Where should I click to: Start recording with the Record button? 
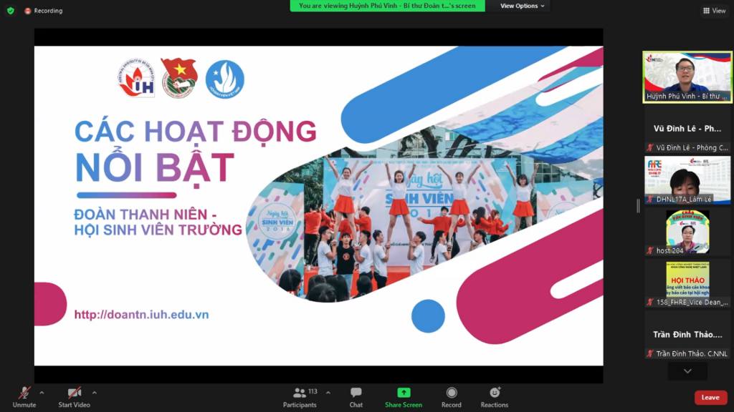point(452,398)
